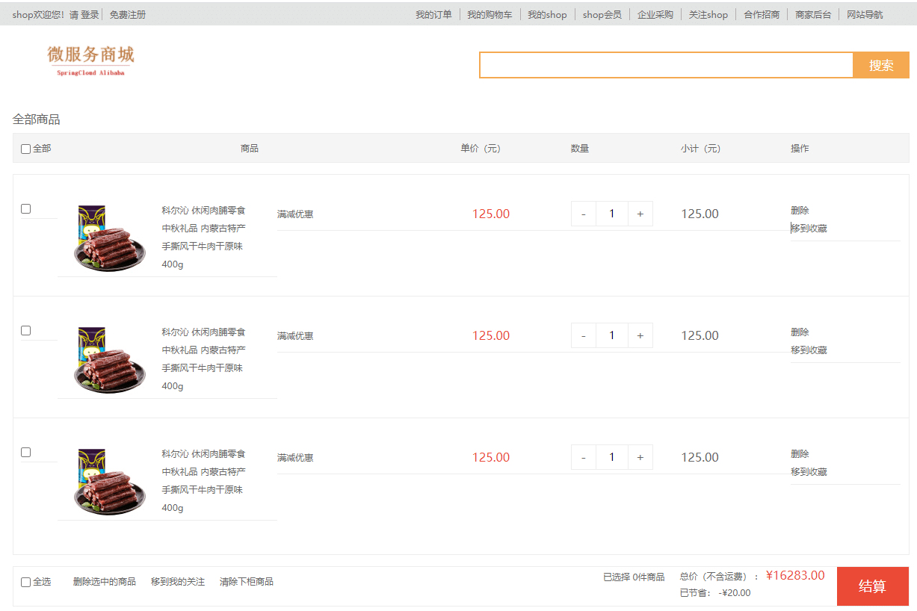The height and width of the screenshot is (611, 917).
Task: Click the 微服务商城 site logo
Action: (x=90, y=60)
